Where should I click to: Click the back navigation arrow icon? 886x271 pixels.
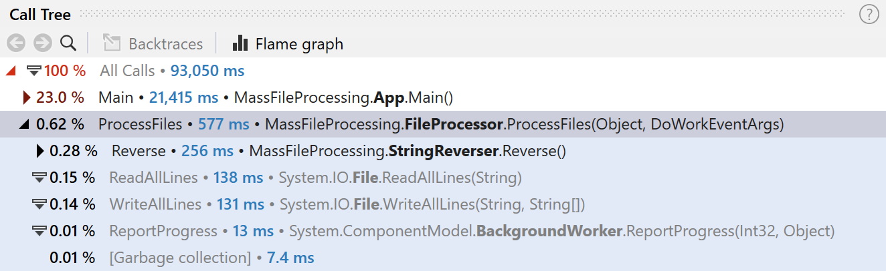click(x=16, y=43)
